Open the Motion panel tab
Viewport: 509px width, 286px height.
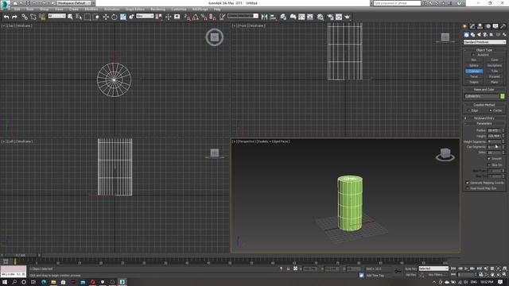pyautogui.click(x=488, y=26)
